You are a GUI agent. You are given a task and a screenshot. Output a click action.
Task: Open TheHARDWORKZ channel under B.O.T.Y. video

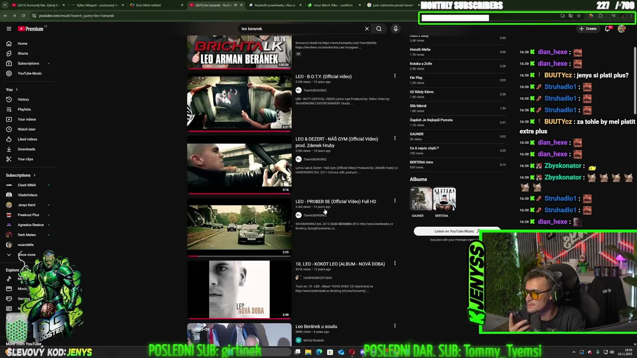[315, 90]
